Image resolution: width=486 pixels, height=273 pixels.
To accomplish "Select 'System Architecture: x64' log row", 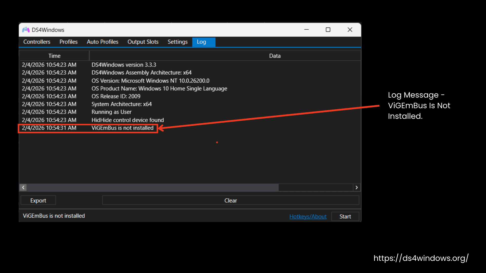I will [x=190, y=104].
